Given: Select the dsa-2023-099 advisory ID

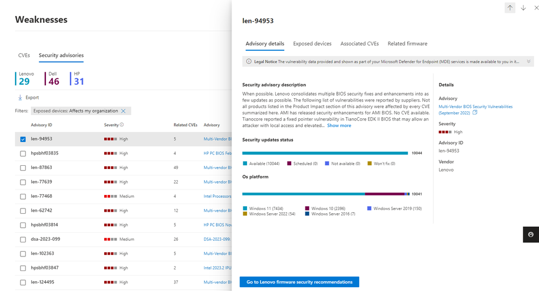Looking at the screenshot, I should (x=45, y=239).
